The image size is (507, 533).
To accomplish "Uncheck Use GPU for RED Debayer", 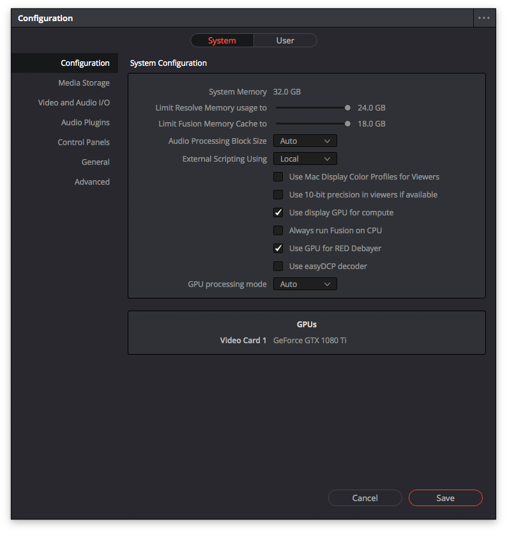I will coord(278,249).
